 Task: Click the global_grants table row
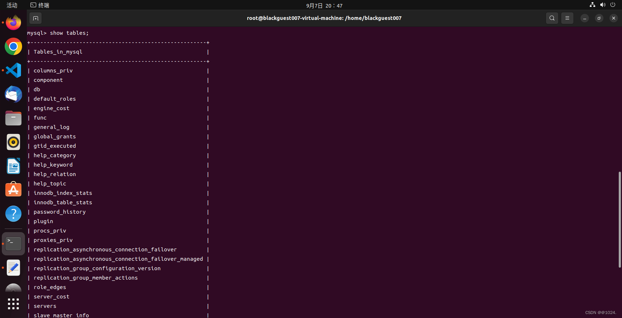[x=118, y=137]
